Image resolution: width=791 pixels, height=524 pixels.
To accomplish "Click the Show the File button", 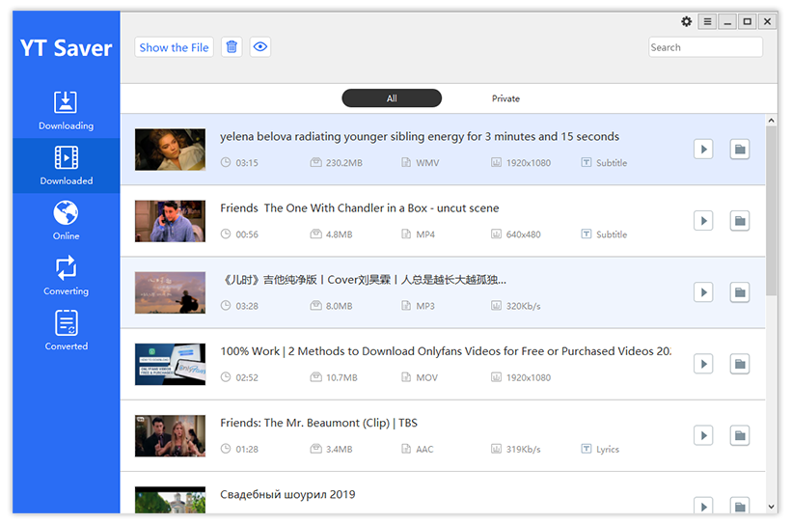I will click(x=174, y=47).
